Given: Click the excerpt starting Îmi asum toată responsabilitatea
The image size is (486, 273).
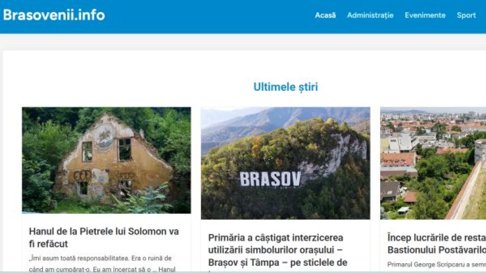Looking at the screenshot, I should pyautogui.click(x=102, y=264).
